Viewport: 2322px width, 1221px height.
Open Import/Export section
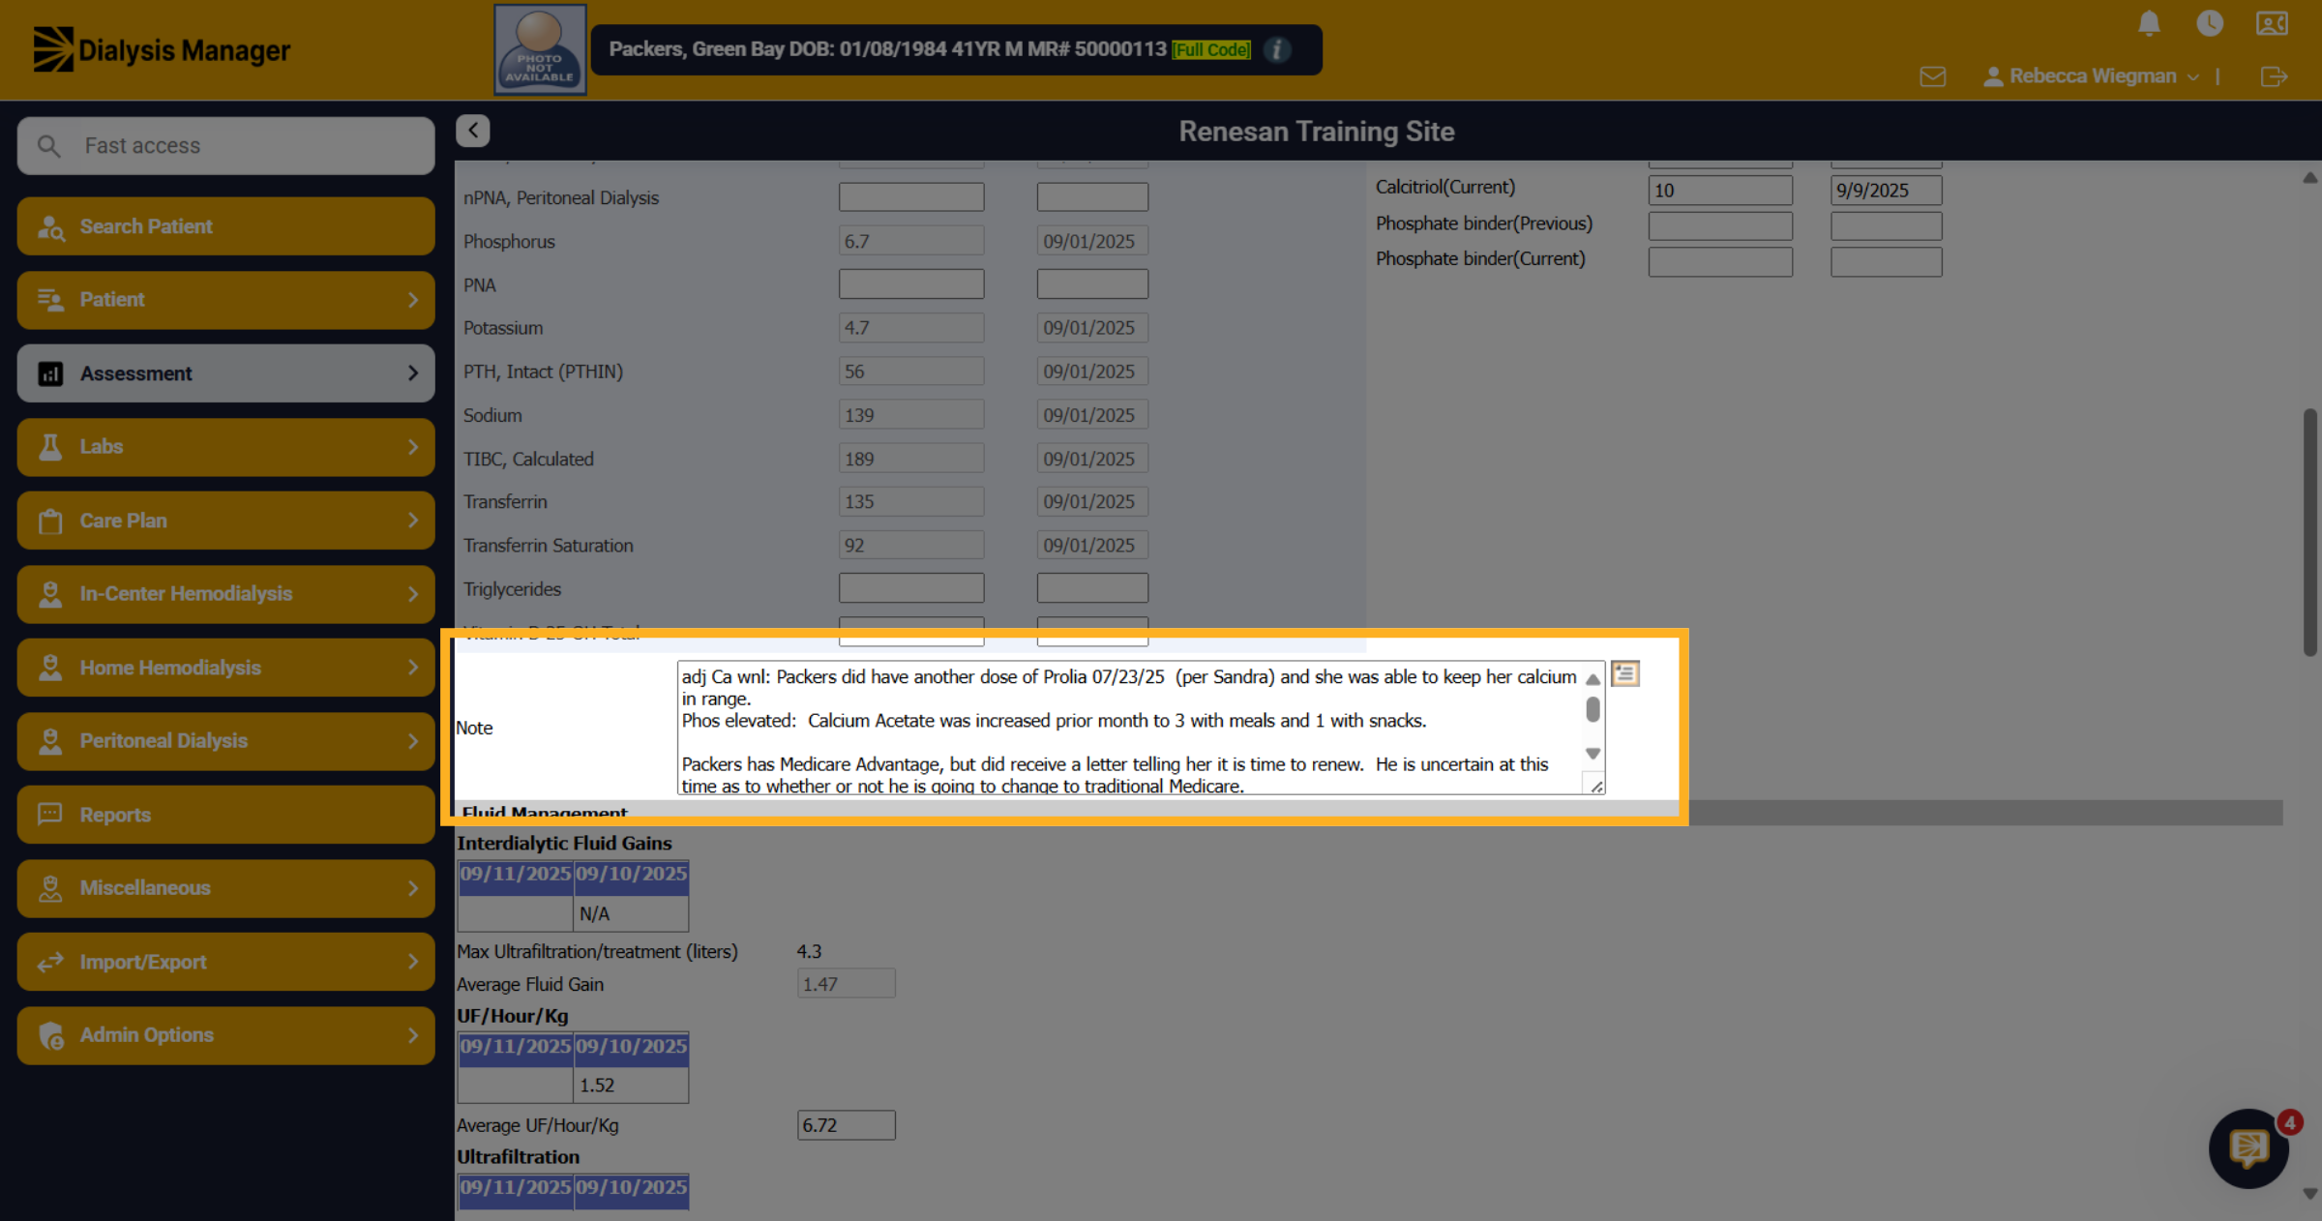tap(225, 962)
